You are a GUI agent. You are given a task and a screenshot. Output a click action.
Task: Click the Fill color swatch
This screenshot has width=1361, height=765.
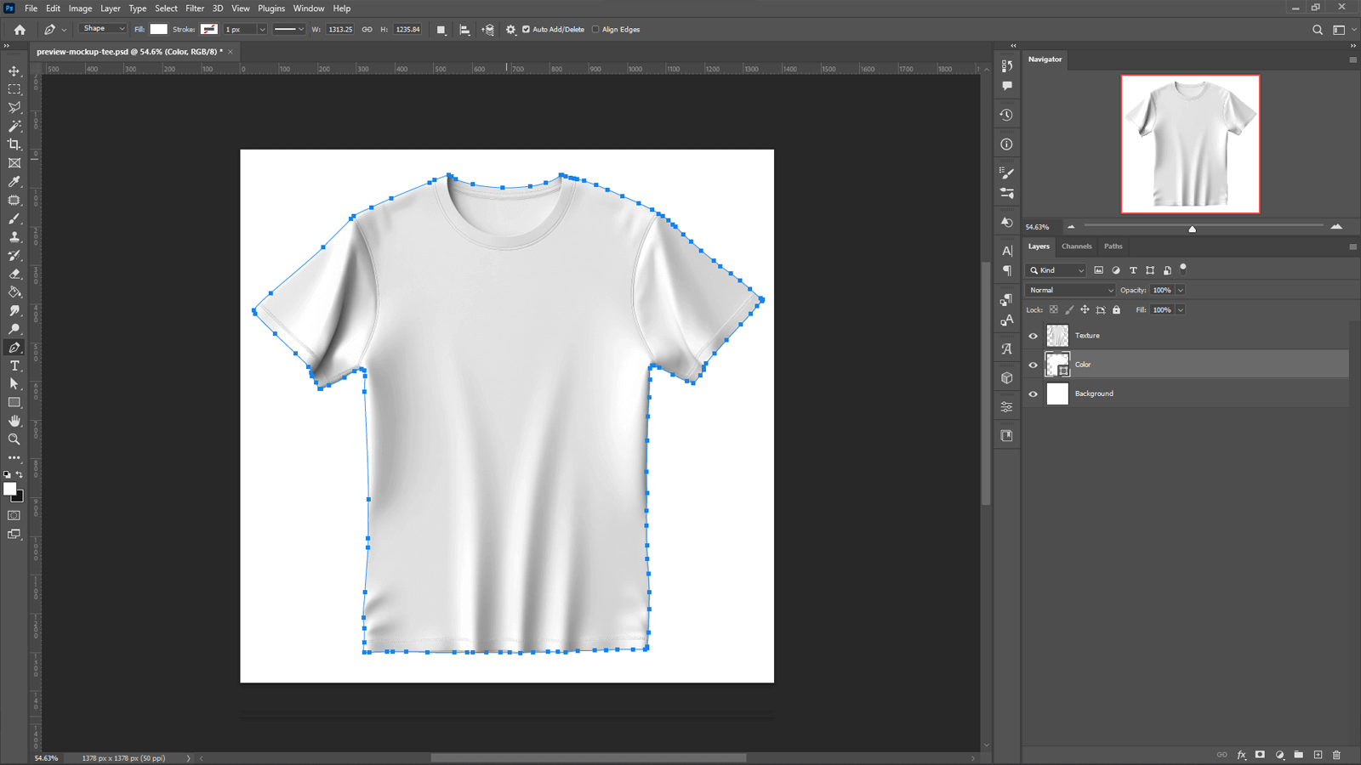pos(159,29)
